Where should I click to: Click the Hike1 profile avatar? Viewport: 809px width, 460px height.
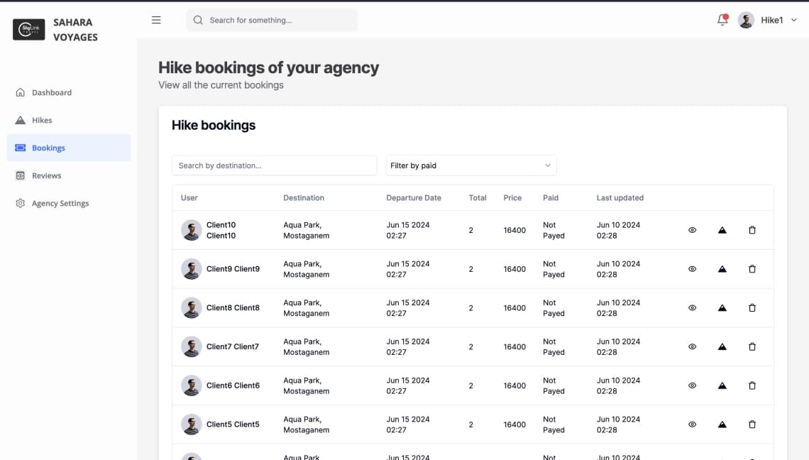click(746, 20)
